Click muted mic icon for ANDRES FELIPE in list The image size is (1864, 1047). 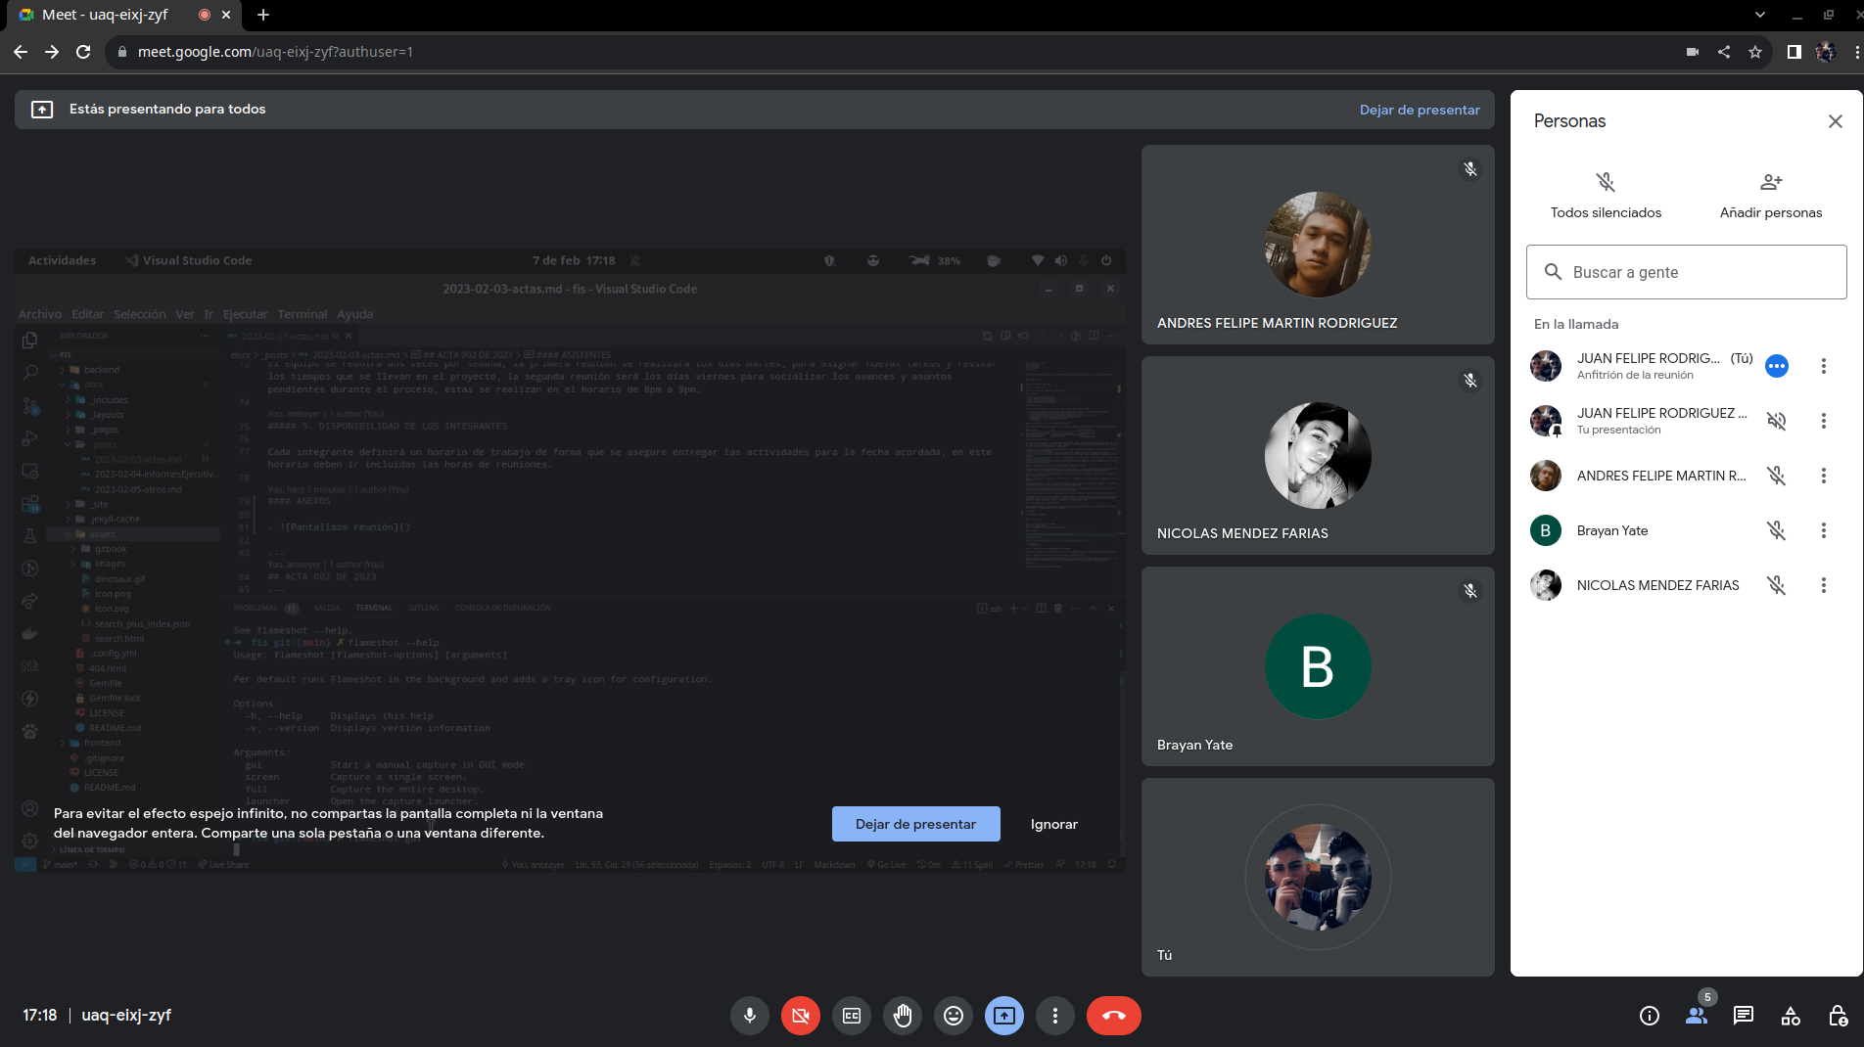(x=1777, y=476)
